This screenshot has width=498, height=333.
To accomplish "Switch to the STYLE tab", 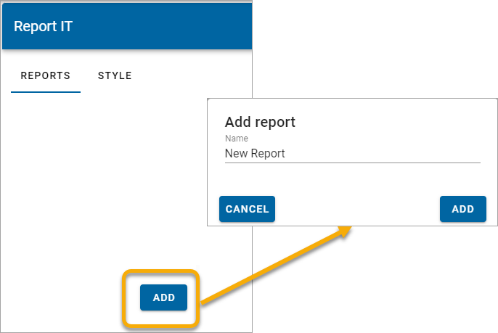I will pyautogui.click(x=115, y=75).
